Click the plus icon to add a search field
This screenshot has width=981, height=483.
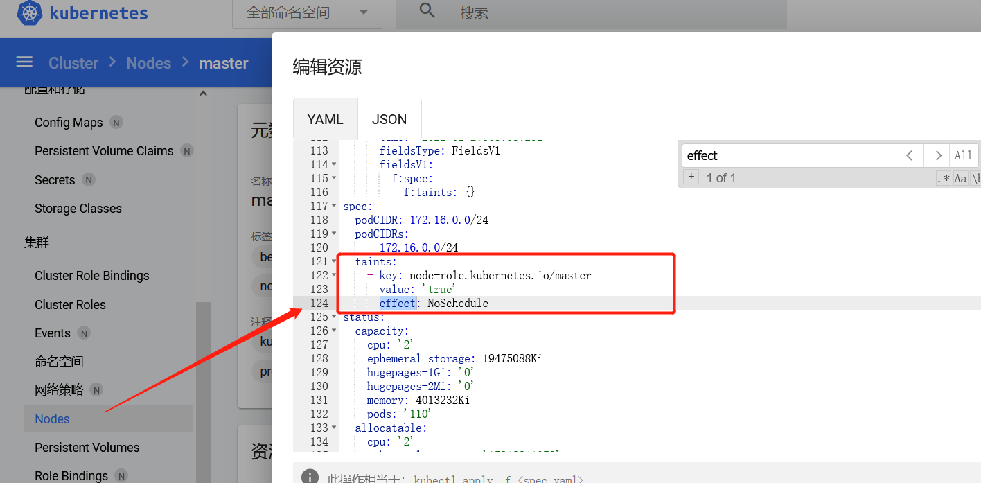(691, 177)
